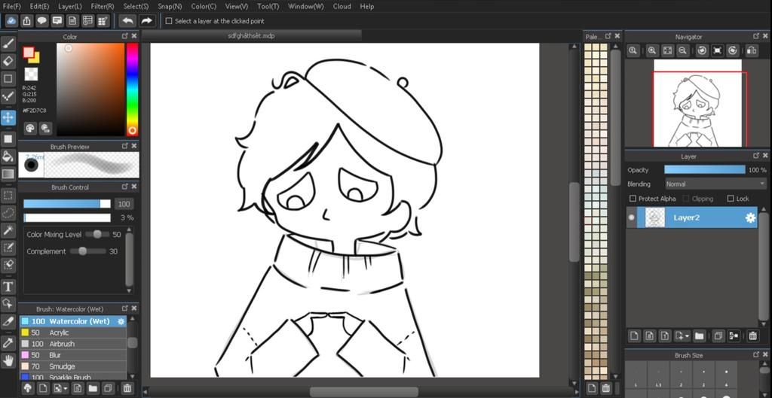Toggle Layer2 visibility dot
The image size is (772, 398).
coord(631,217)
